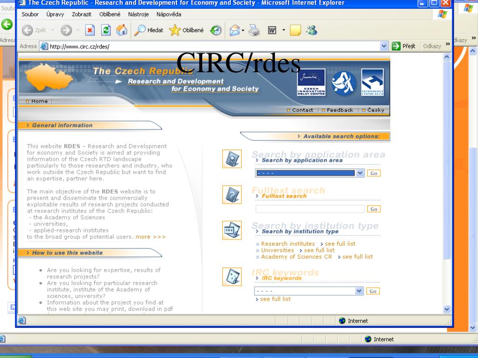Screen dimensions: 478x358
Task: Open the Academy of Sciences CR link
Action: pyautogui.click(x=296, y=257)
